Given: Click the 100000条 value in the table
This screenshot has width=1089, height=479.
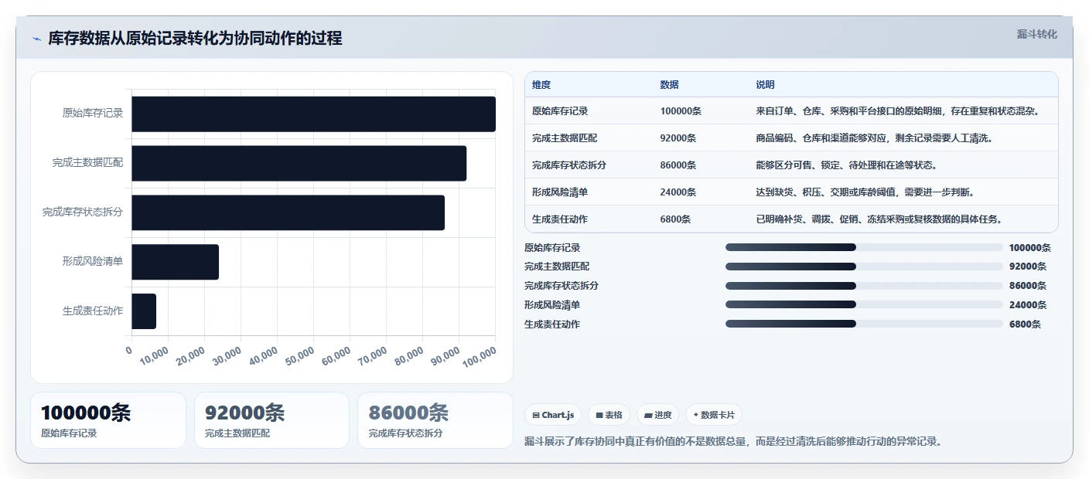Looking at the screenshot, I should click(681, 111).
